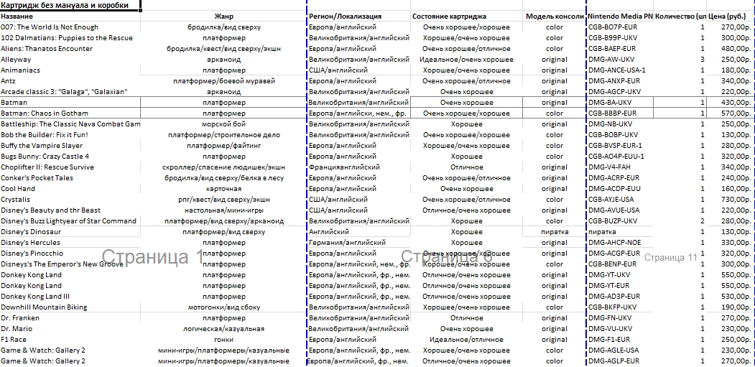
Task: Select the part number cell 'CGB-BO7P-EUR'
Action: (x=620, y=27)
